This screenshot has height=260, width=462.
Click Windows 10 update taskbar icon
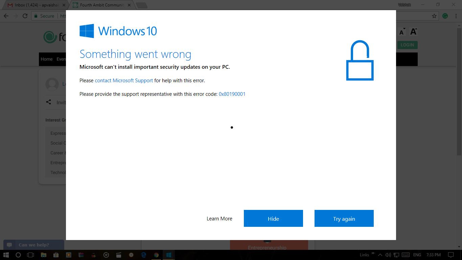168,255
